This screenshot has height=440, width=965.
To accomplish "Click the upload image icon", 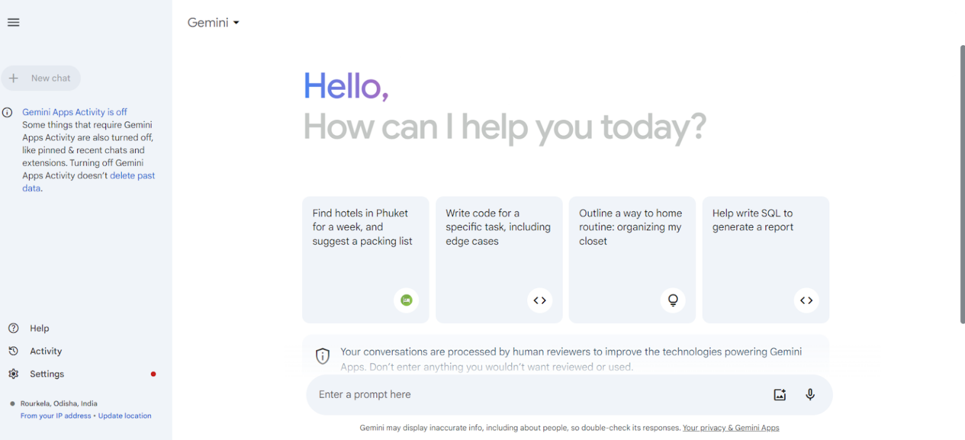I will (780, 395).
